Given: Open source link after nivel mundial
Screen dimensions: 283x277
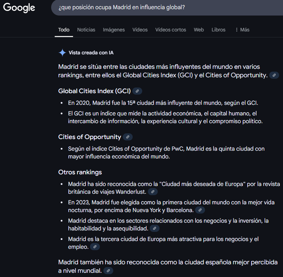Looking at the screenshot, I should (108, 271).
